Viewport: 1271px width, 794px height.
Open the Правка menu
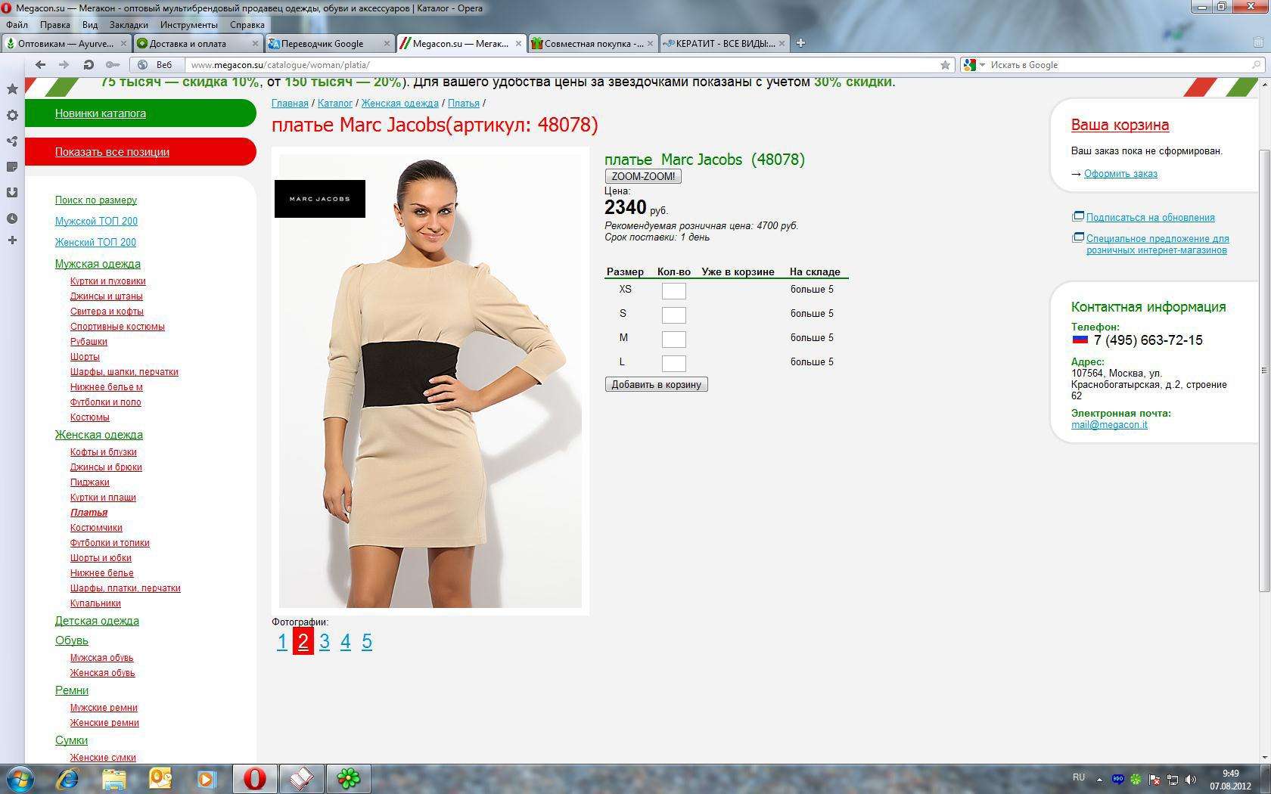(x=55, y=25)
